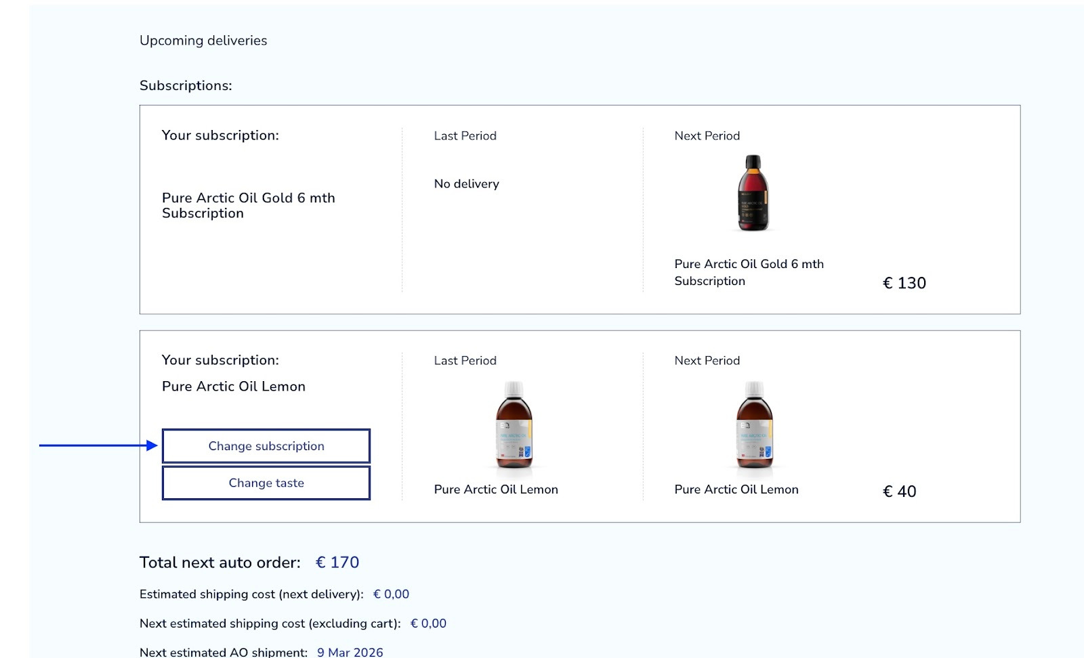Screen dimensions: 1084x658
Task: Click the € 130 price
Action: click(x=904, y=283)
